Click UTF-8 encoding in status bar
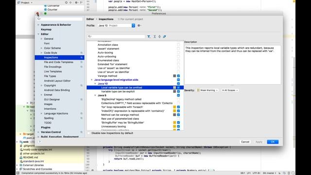311x175 pixels. click(x=257, y=173)
